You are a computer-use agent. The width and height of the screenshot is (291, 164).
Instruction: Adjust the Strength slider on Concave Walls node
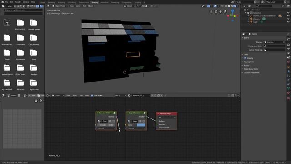106,125
